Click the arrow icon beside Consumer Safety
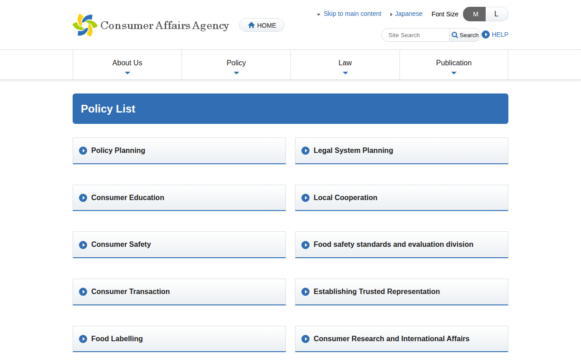 click(83, 245)
